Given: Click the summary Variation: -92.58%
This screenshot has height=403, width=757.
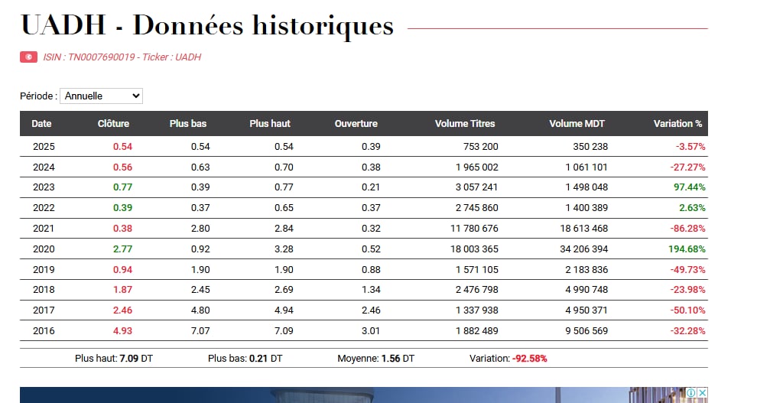Looking at the screenshot, I should click(x=508, y=359).
